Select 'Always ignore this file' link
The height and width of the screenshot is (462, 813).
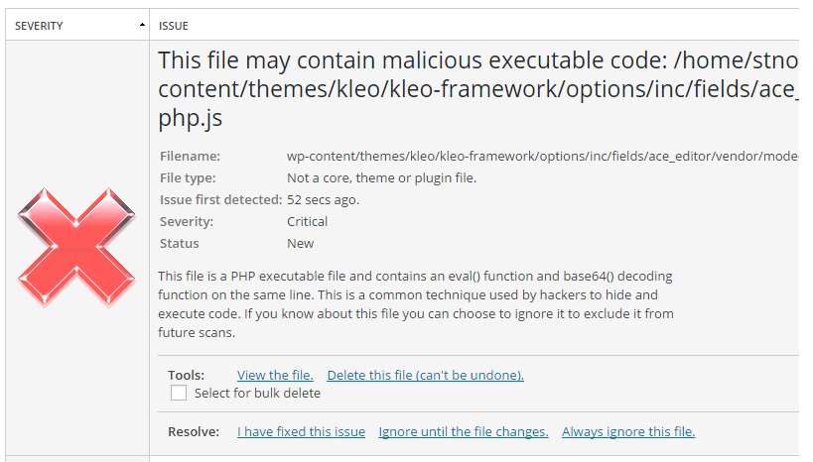(x=628, y=431)
